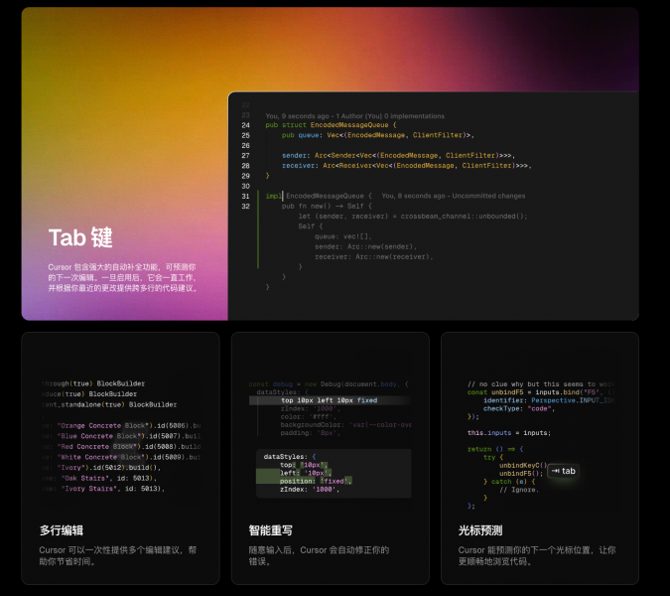Click the 'Blue Concrete Block' code line
The image size is (670, 596).
coord(122,436)
